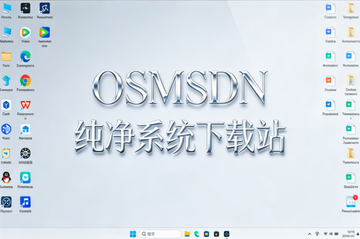Select the green document labeled Stoadoro
The height and width of the screenshot is (239, 360).
tap(351, 178)
